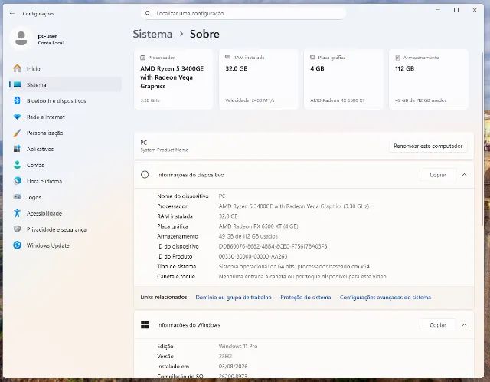
Task: Click the 25H2 version value
Action: 225,357
